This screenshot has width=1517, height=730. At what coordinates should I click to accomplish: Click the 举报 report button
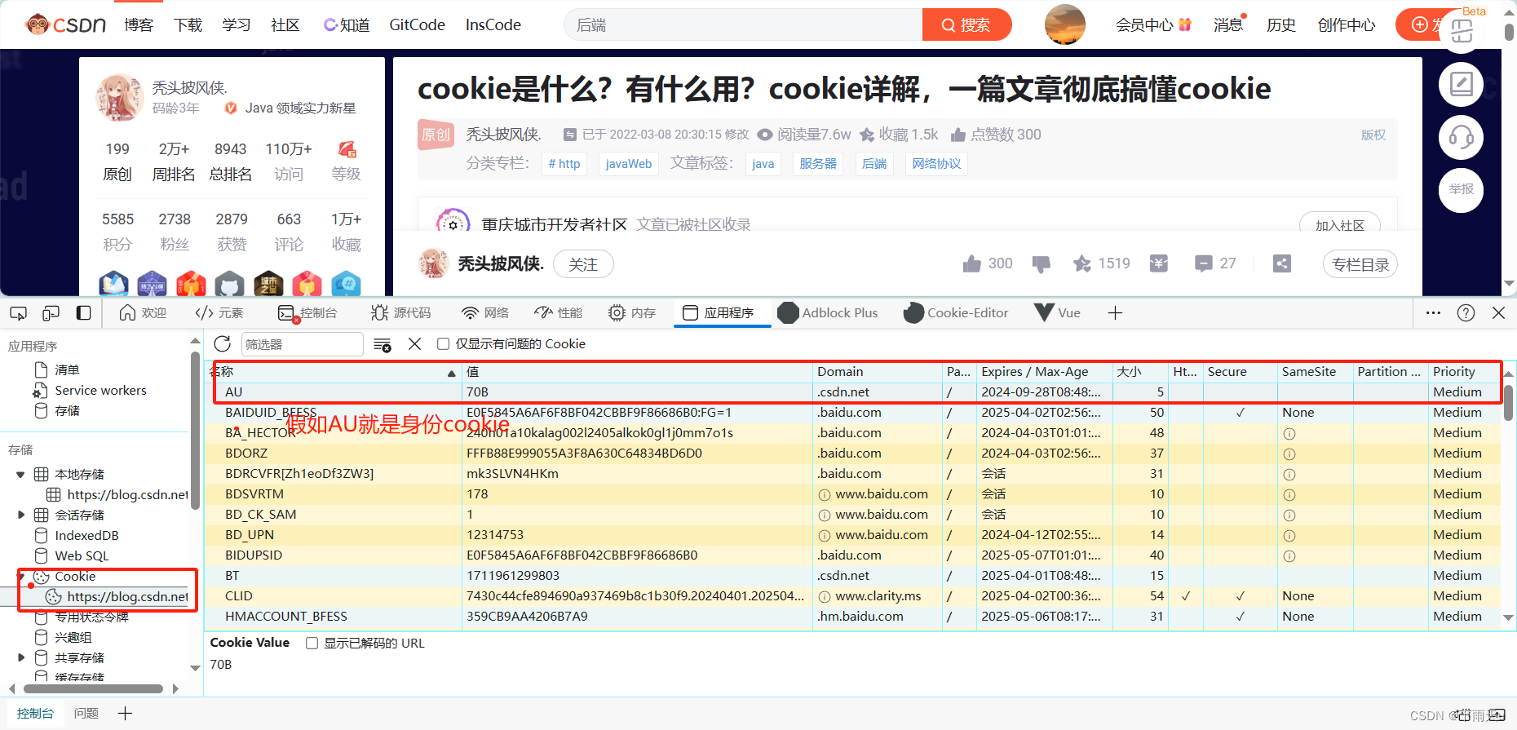(x=1461, y=189)
